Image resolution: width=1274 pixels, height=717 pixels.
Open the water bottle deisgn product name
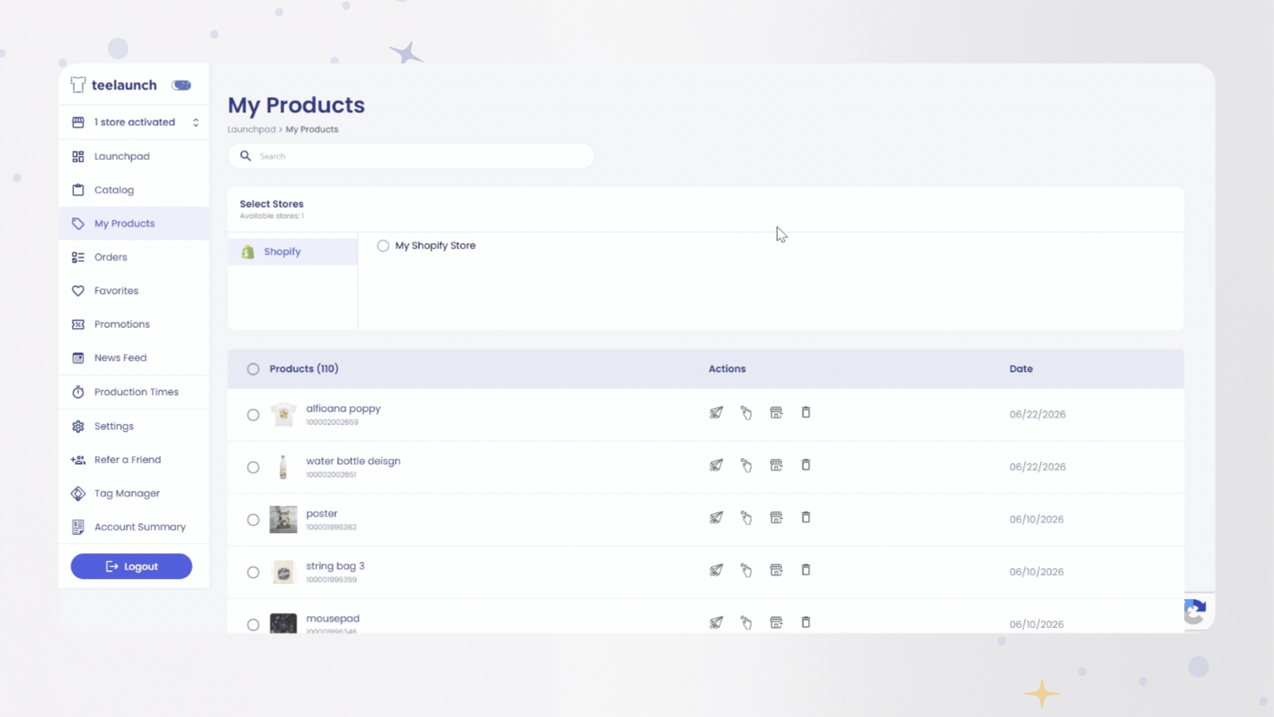(354, 461)
